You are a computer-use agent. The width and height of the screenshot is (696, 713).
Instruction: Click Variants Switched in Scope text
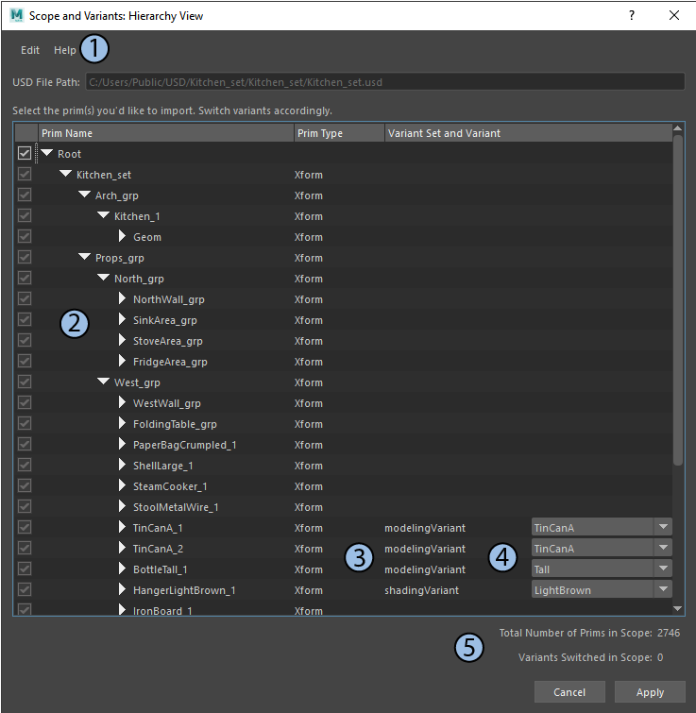pos(590,657)
